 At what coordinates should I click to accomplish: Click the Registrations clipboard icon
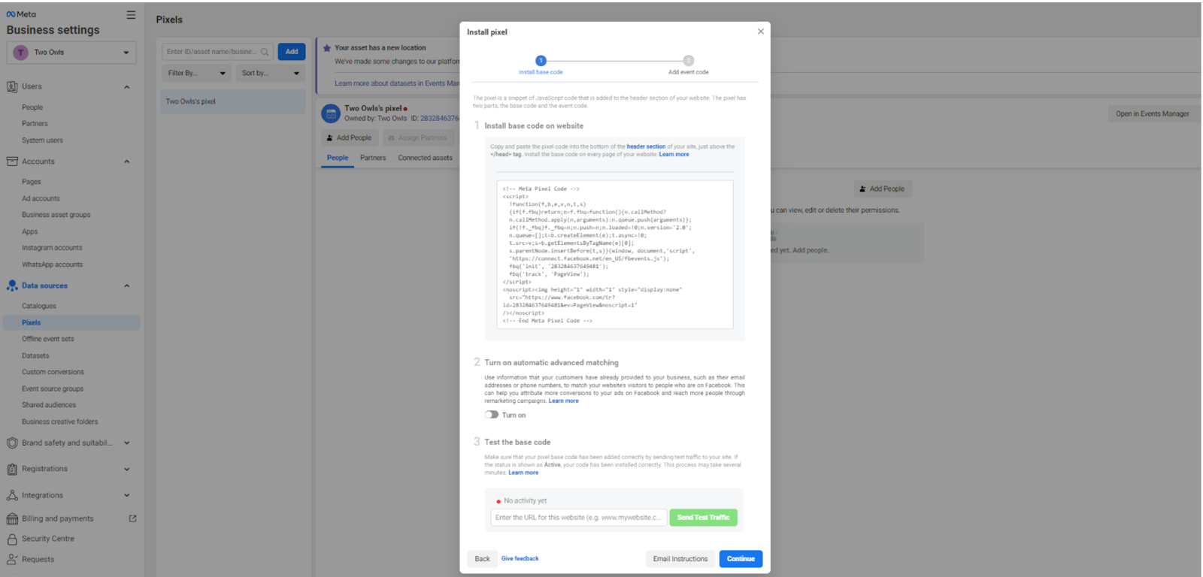[12, 470]
